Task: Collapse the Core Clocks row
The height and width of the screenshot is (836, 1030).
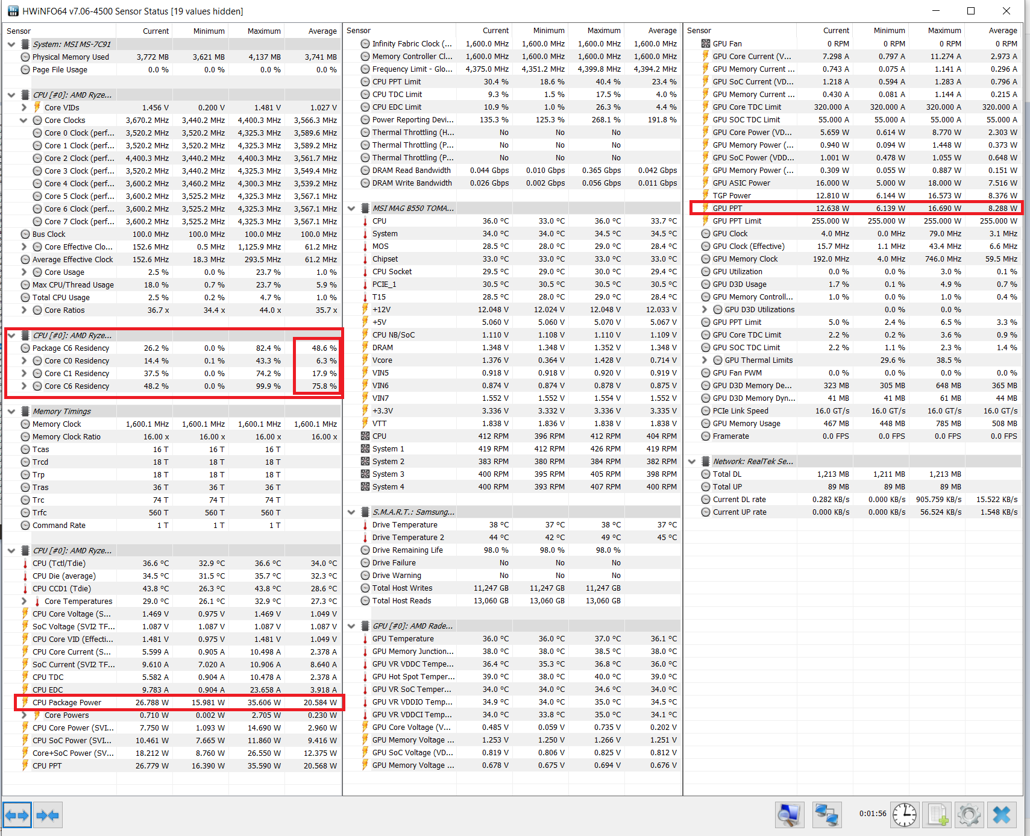Action: point(24,120)
